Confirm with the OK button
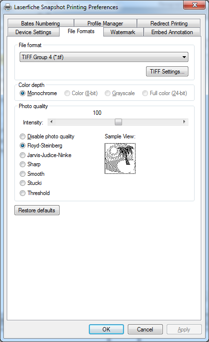209x342 pixels. [106, 330]
